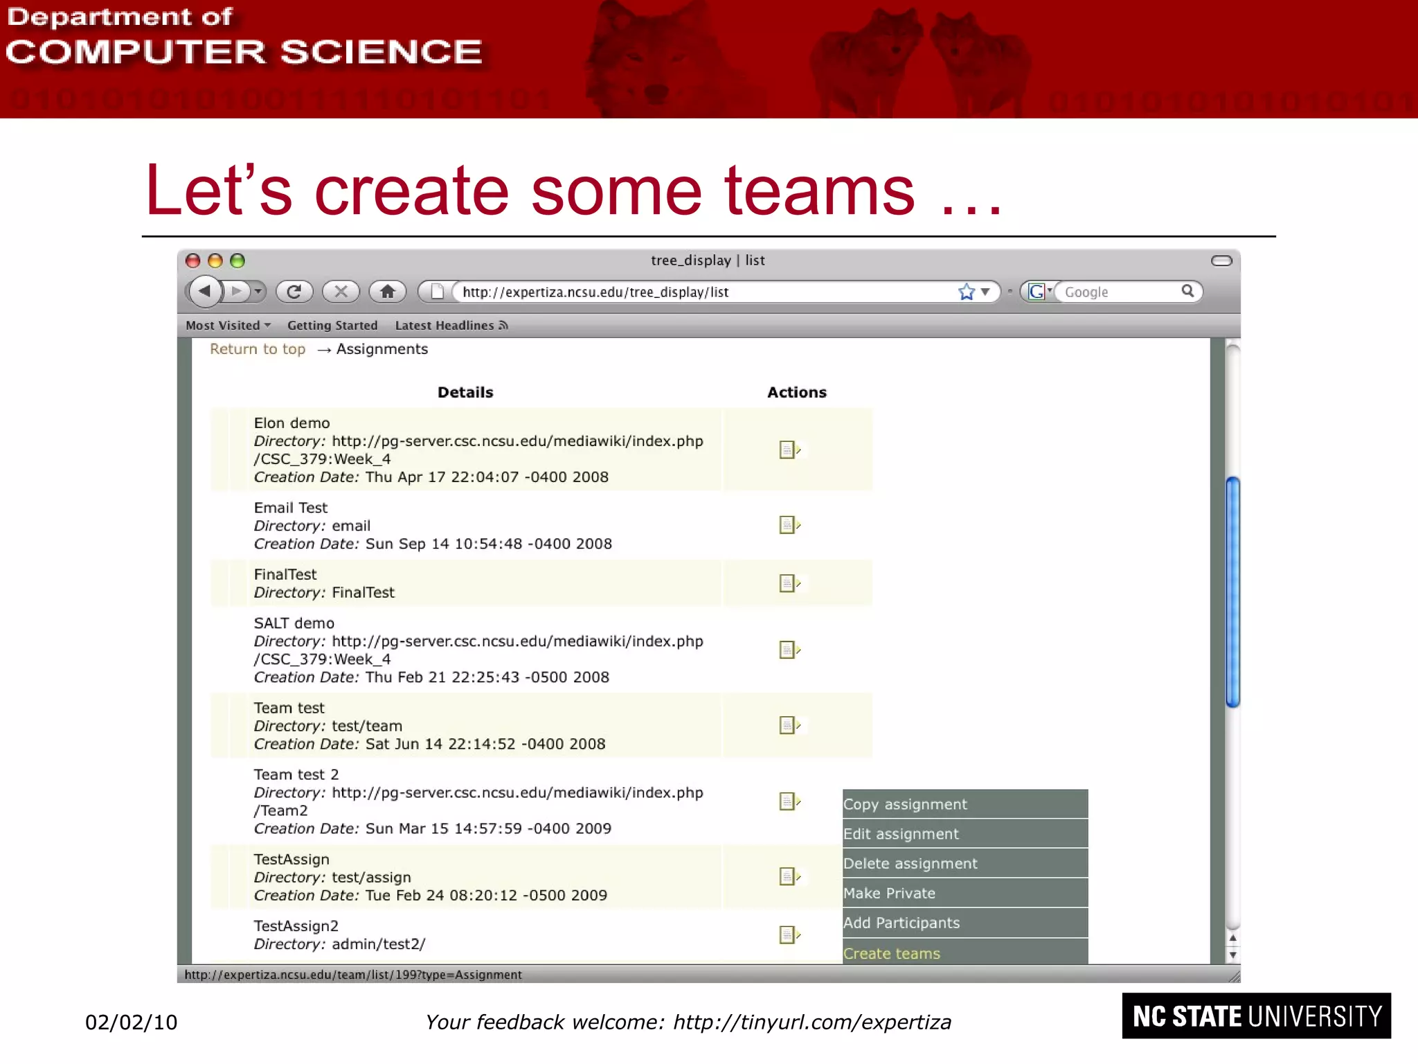
Task: Choose Add Participants in the context menu
Action: pyautogui.click(x=901, y=923)
